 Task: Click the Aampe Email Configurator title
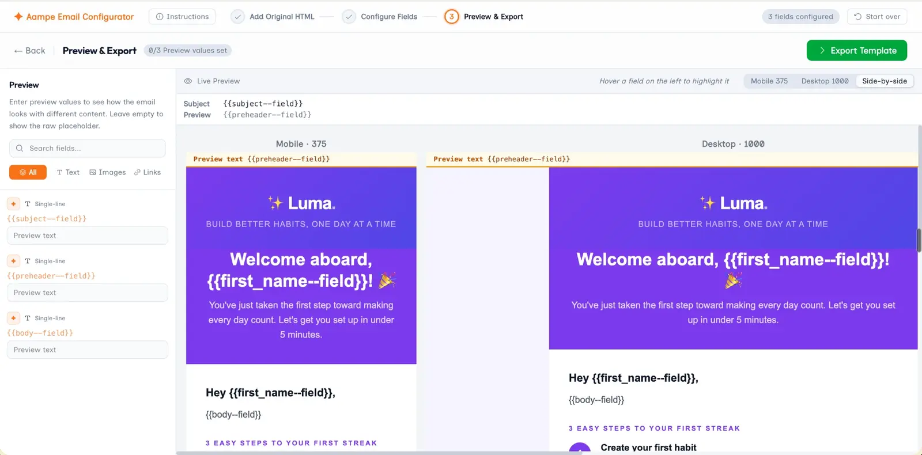coord(80,17)
